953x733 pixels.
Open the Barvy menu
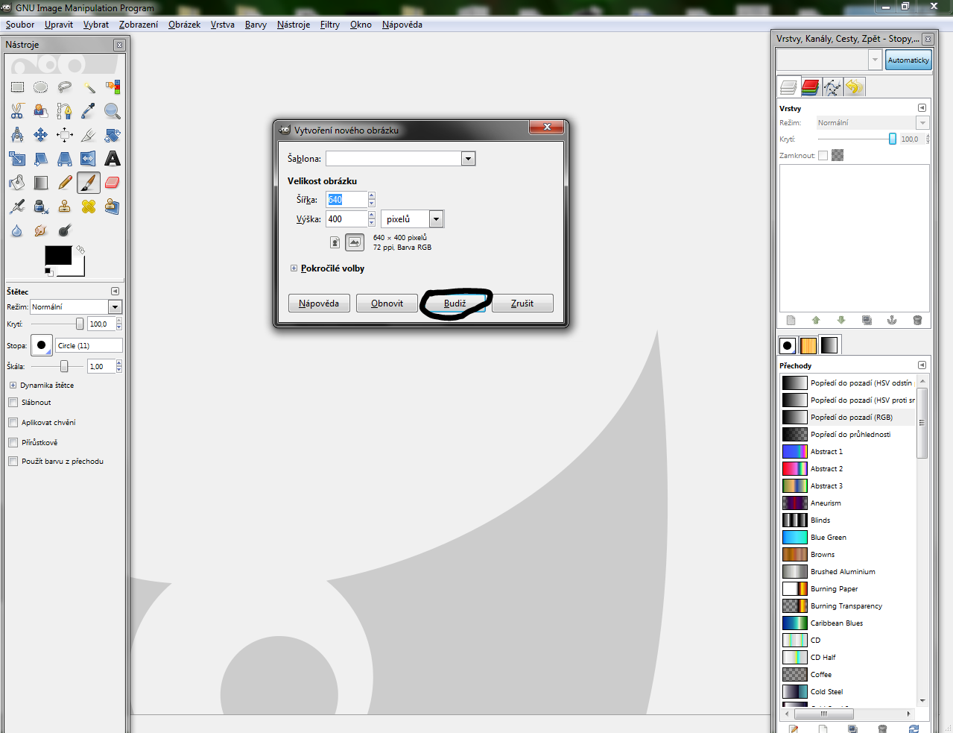click(x=256, y=25)
